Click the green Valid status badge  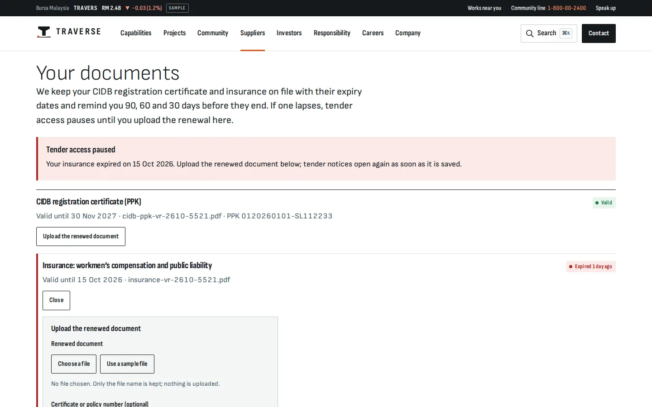tap(604, 203)
